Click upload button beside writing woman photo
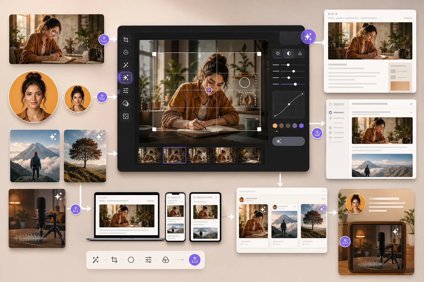 (104, 39)
